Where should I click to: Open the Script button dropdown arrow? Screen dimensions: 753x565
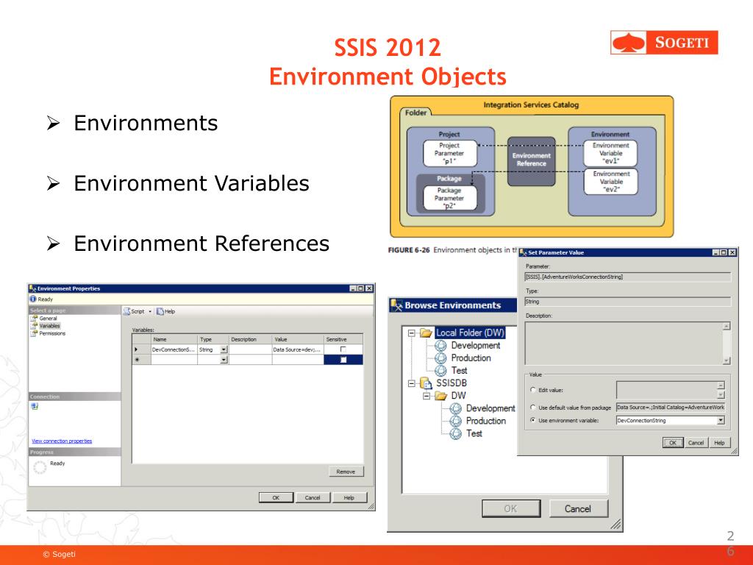(x=150, y=311)
